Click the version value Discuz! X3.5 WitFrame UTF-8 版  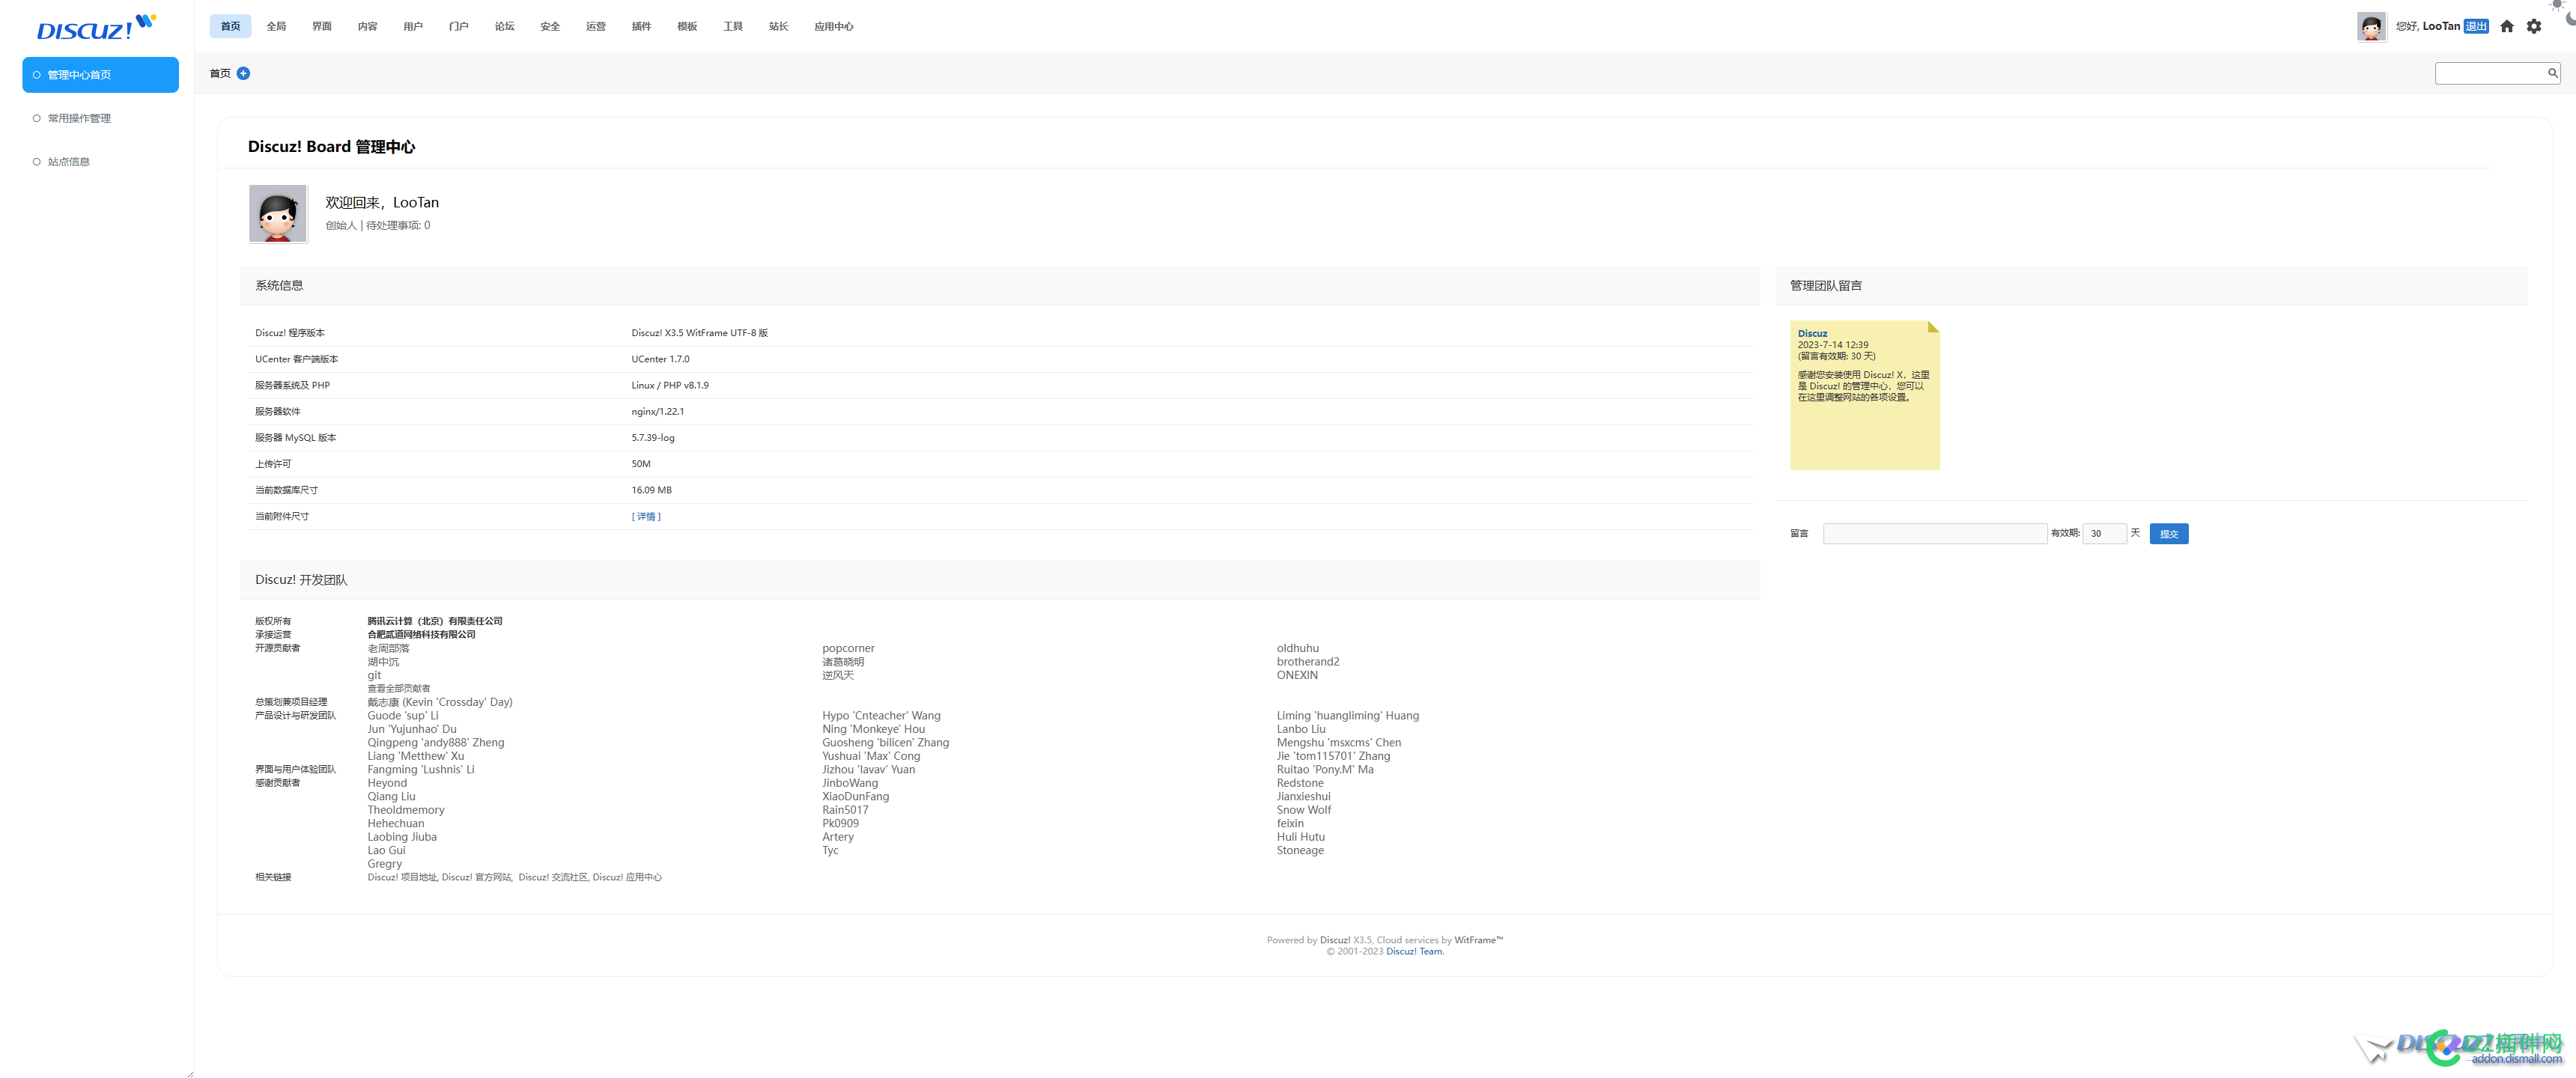pyautogui.click(x=699, y=333)
